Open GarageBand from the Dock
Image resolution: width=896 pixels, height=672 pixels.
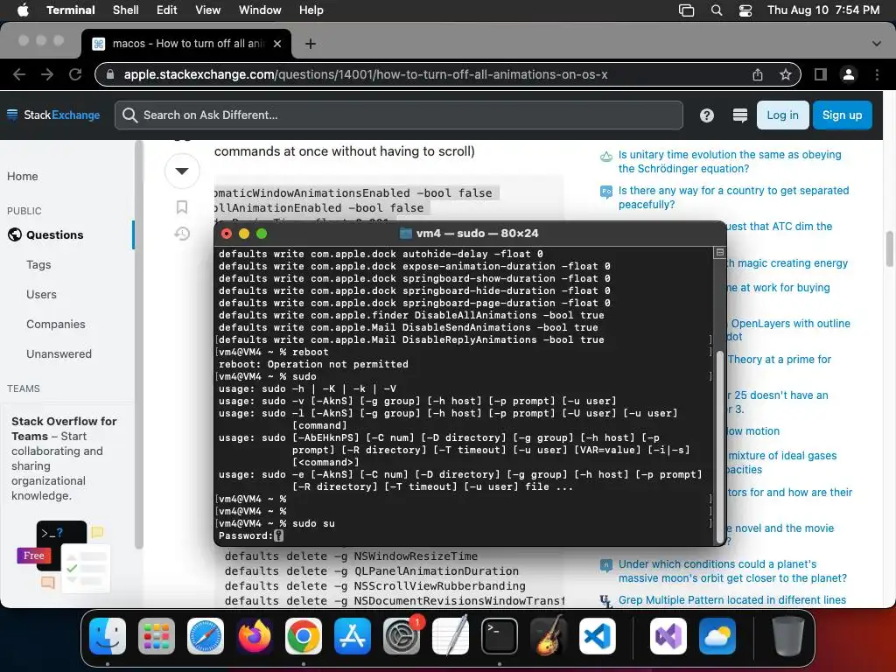549,636
